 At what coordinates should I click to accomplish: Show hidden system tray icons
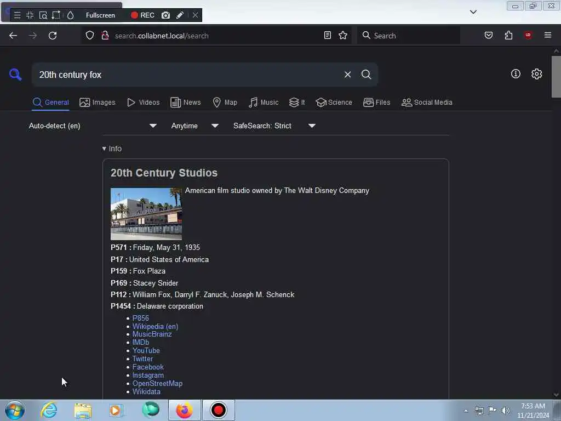pos(466,411)
